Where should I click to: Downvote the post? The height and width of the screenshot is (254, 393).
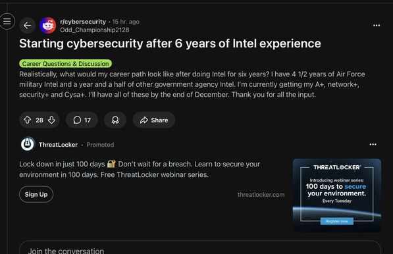(x=51, y=120)
